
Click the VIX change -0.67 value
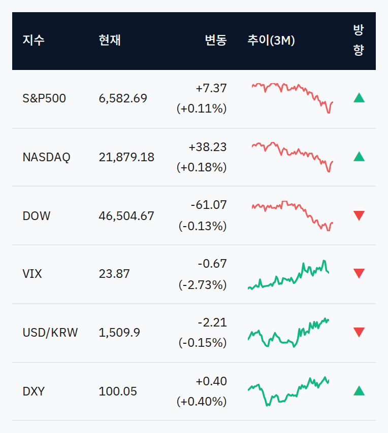pyautogui.click(x=212, y=264)
